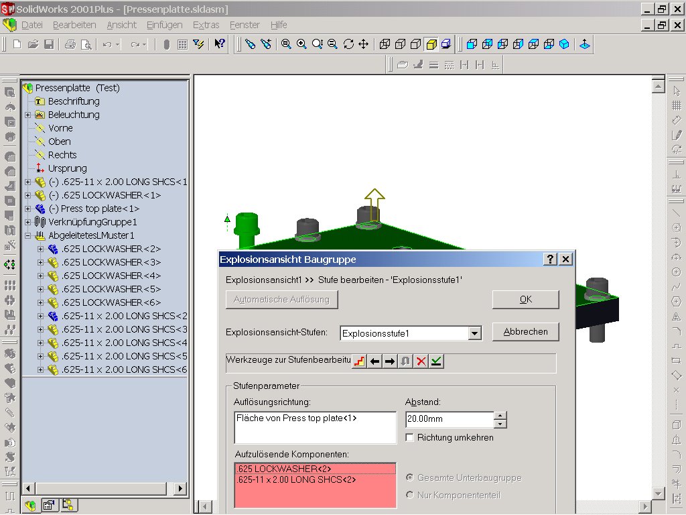Viewport: 686px width, 515px height.
Task: Expand .625 LOCKWASHER<6> node
Action: 41,303
